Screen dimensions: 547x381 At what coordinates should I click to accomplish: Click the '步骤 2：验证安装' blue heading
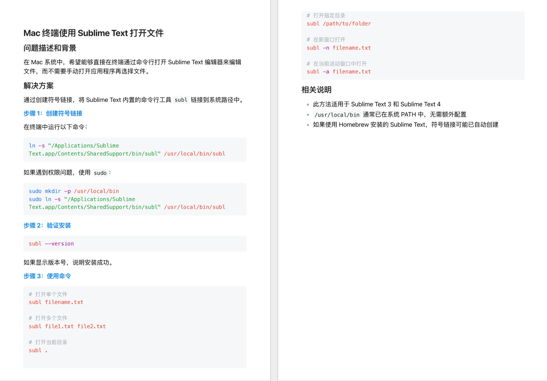[x=47, y=225]
